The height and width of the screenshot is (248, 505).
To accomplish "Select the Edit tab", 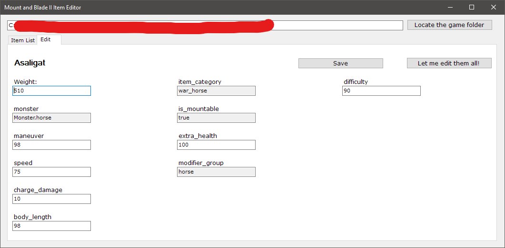I will pyautogui.click(x=46, y=40).
